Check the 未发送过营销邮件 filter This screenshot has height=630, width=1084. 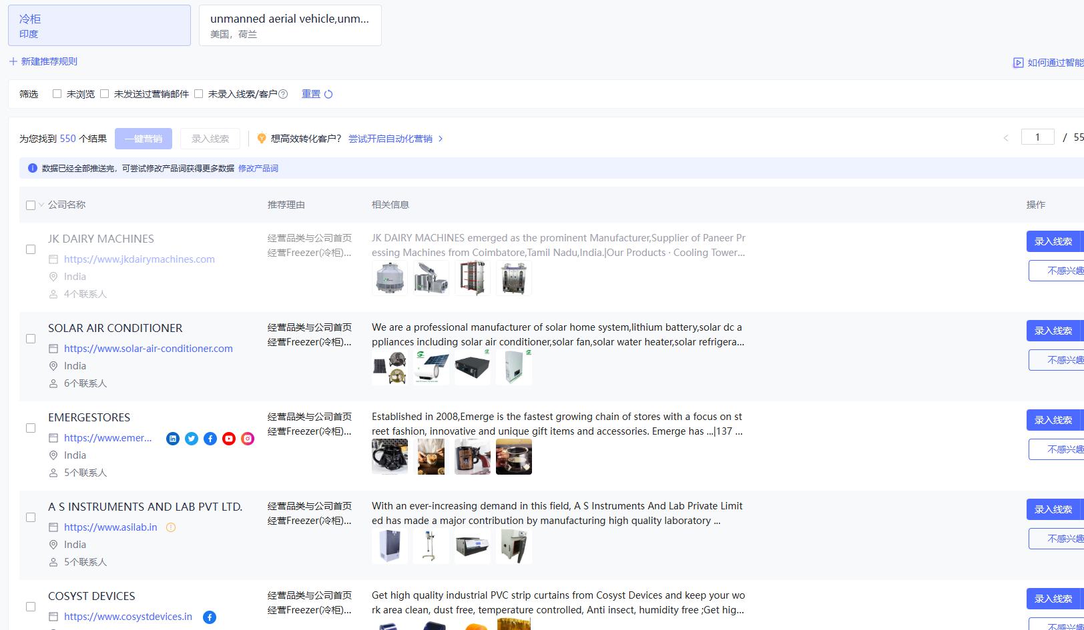tap(105, 94)
